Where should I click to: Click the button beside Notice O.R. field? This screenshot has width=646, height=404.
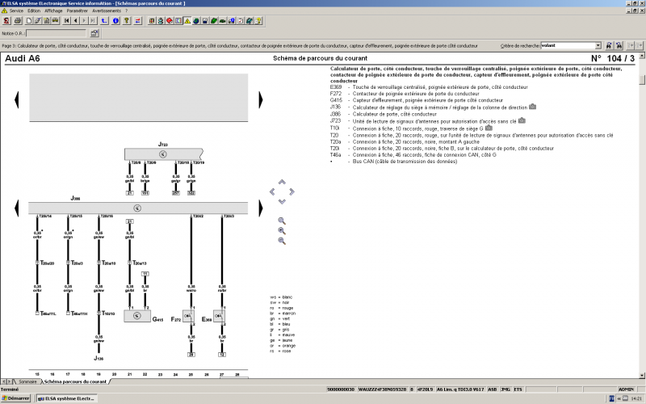click(x=94, y=33)
